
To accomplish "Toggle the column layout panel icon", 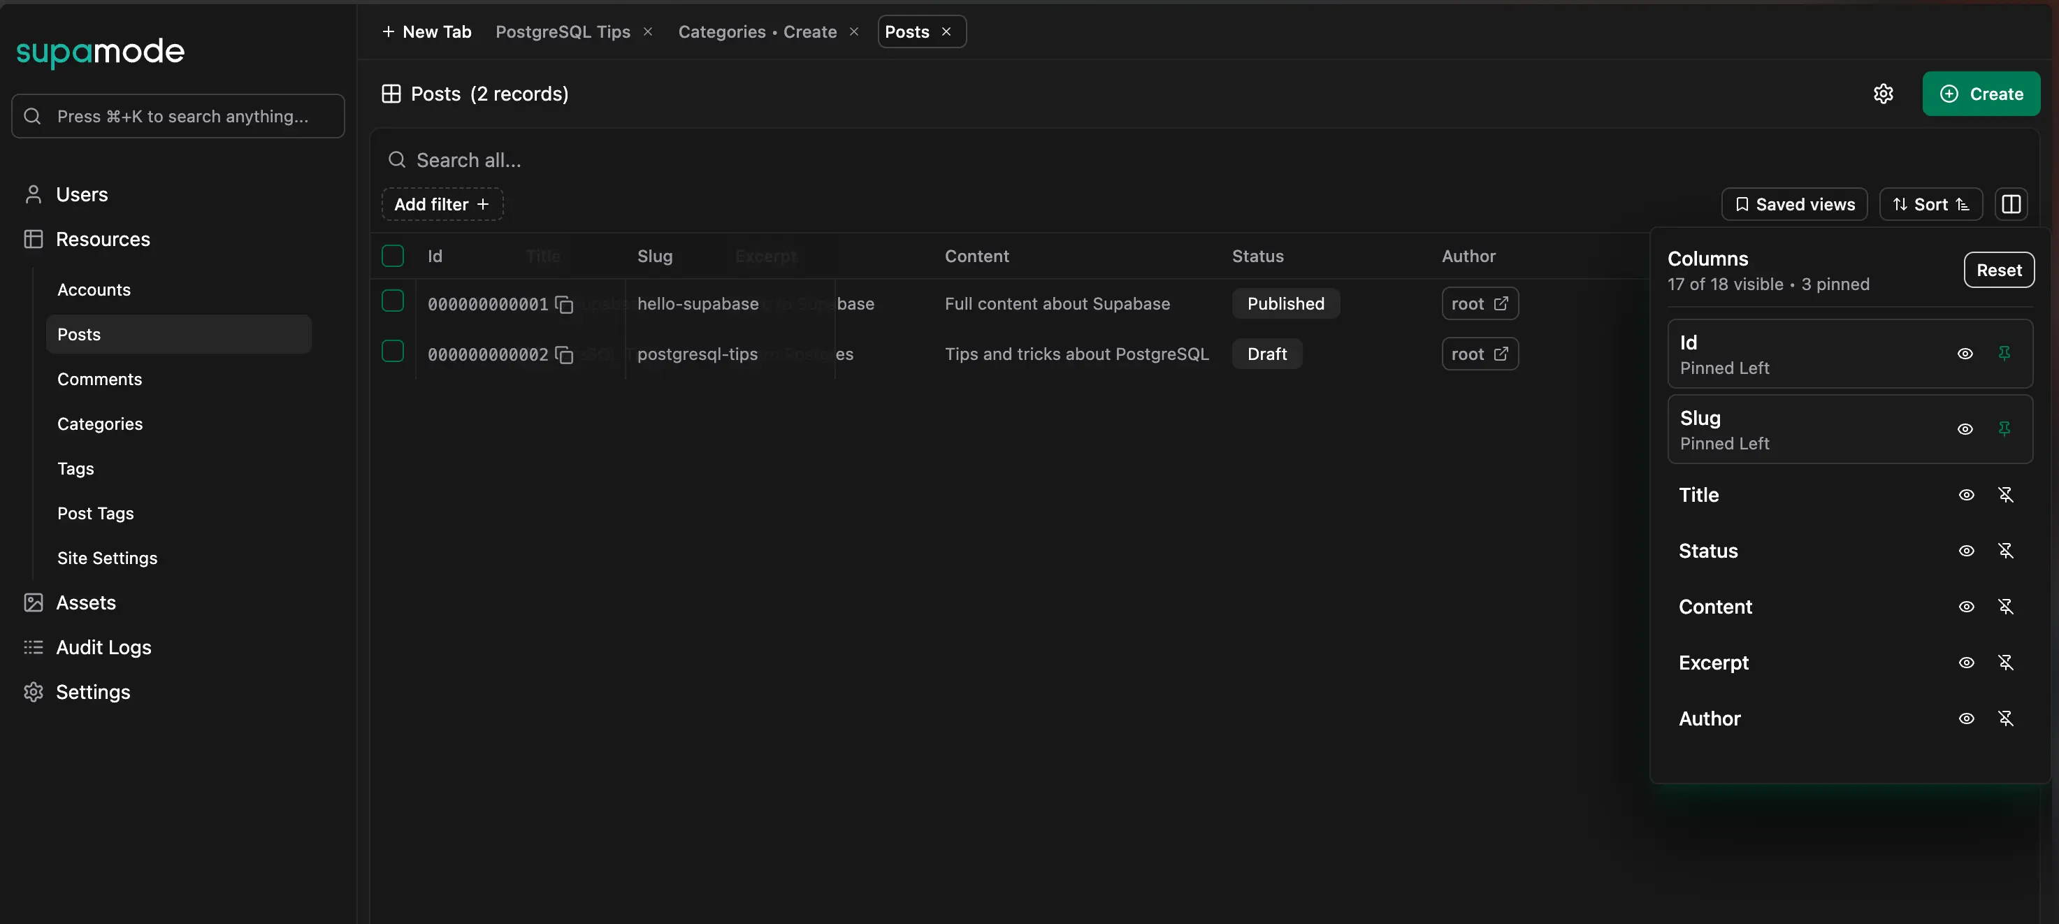I will (2011, 204).
